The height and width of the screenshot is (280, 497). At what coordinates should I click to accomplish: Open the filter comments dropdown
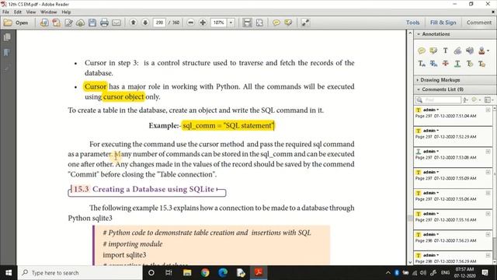tap(475, 100)
